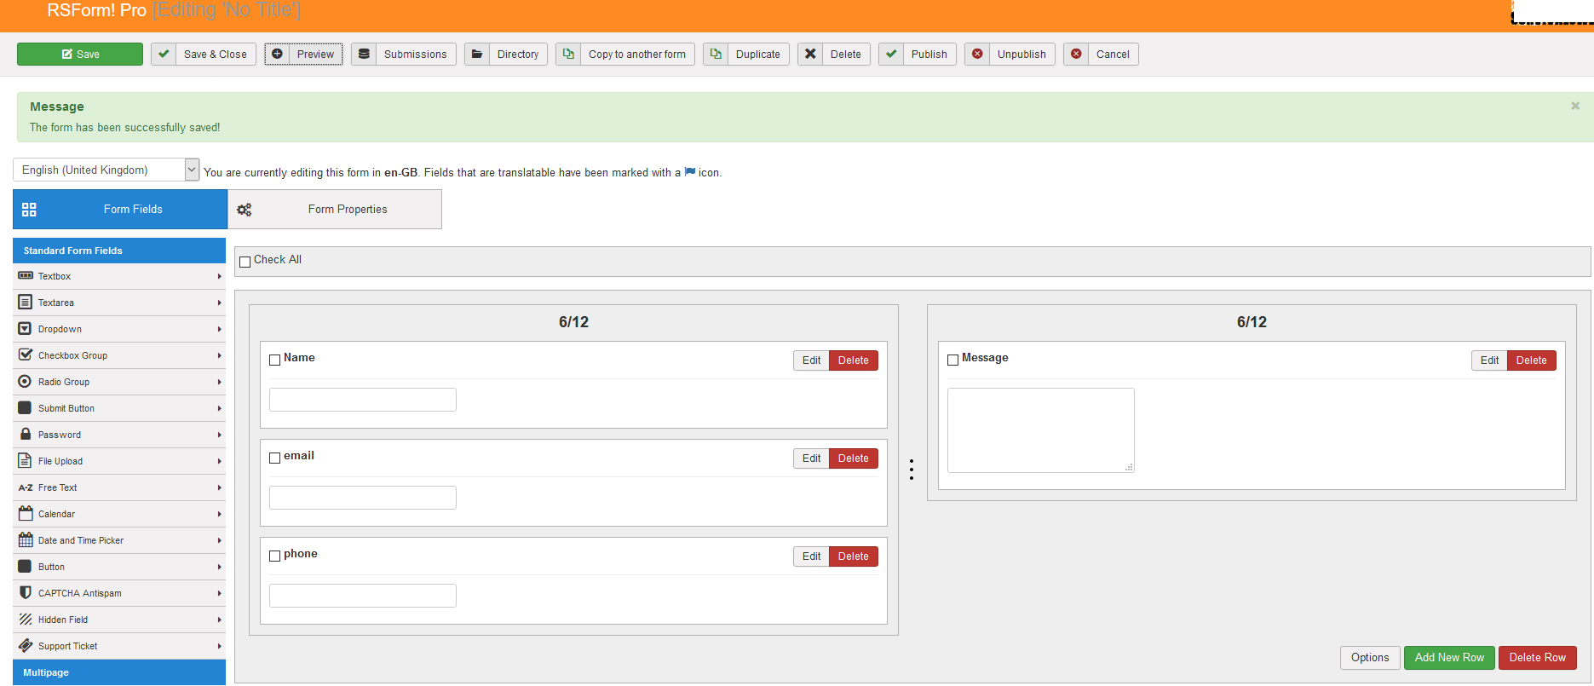This screenshot has width=1594, height=686.
Task: Click the File Upload icon
Action: [26, 461]
